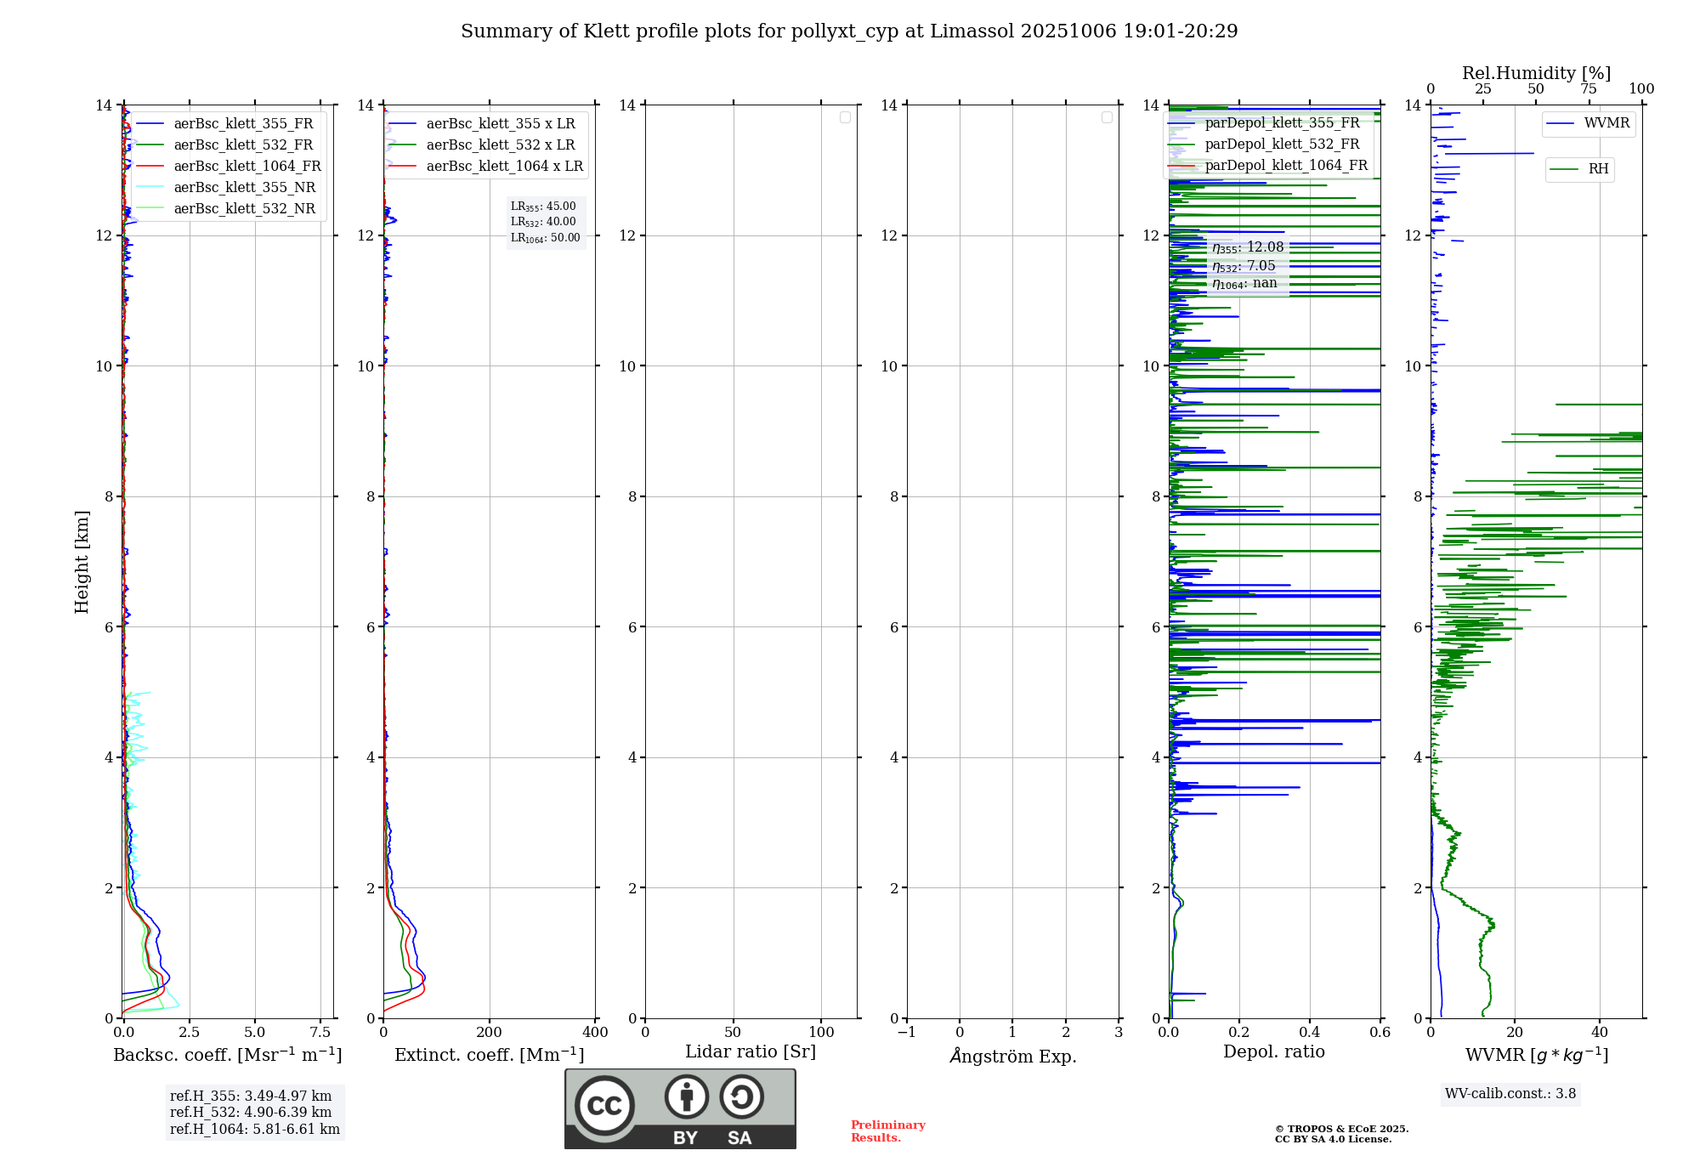
Task: Click the WVMR legend entry
Action: point(1588,123)
